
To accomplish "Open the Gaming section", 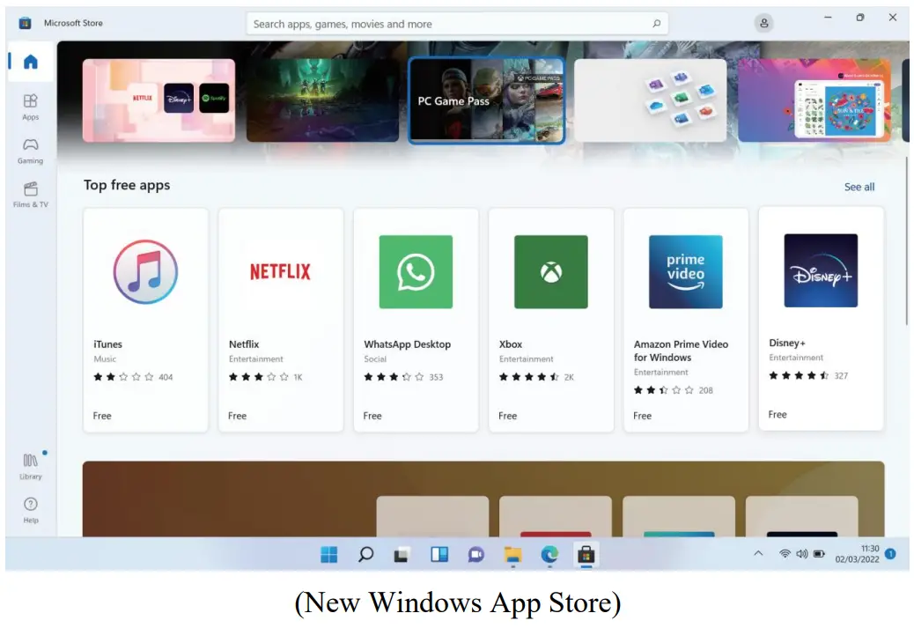I will [x=31, y=150].
